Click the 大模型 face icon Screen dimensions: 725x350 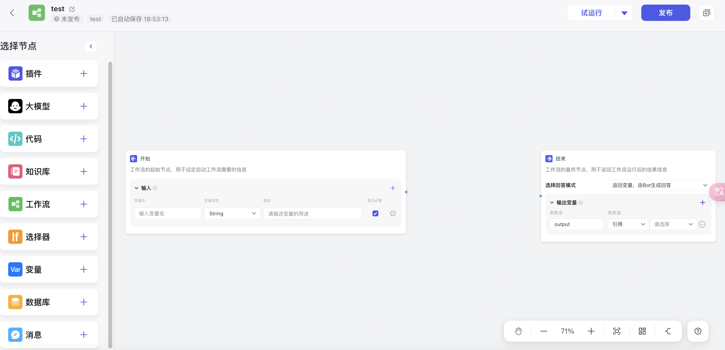click(x=15, y=106)
